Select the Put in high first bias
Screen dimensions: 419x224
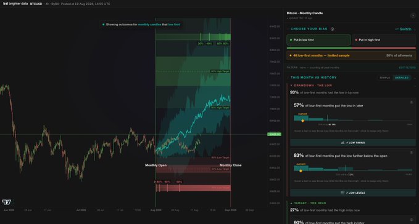[x=384, y=40]
